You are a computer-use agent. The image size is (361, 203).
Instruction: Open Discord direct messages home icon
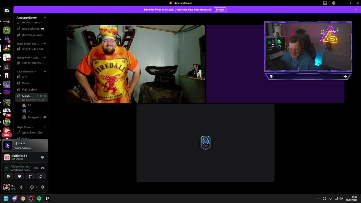7,11
